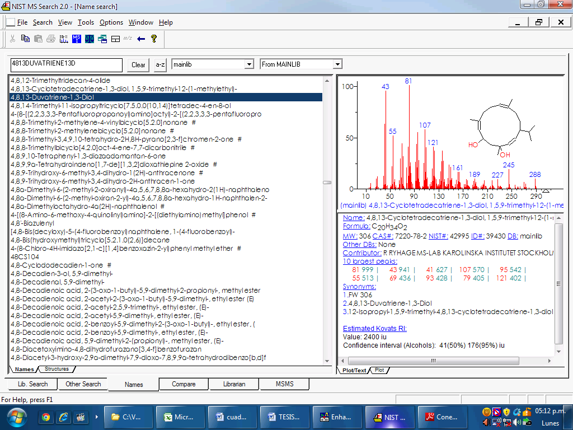Switch to the Structures list tab
This screenshot has height=430, width=573.
57,369
